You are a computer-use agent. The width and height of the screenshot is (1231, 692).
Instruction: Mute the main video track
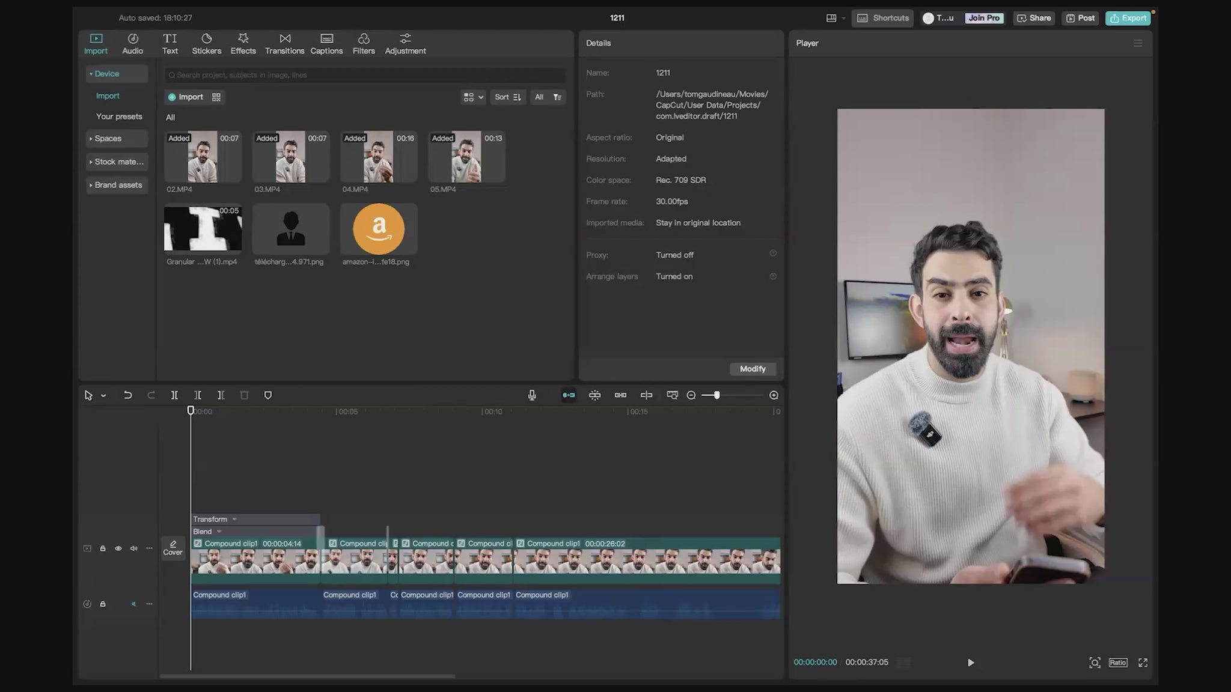(133, 548)
